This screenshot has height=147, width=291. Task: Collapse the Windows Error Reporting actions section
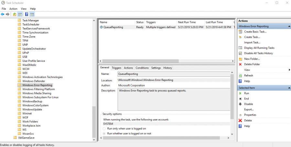pos(289,27)
